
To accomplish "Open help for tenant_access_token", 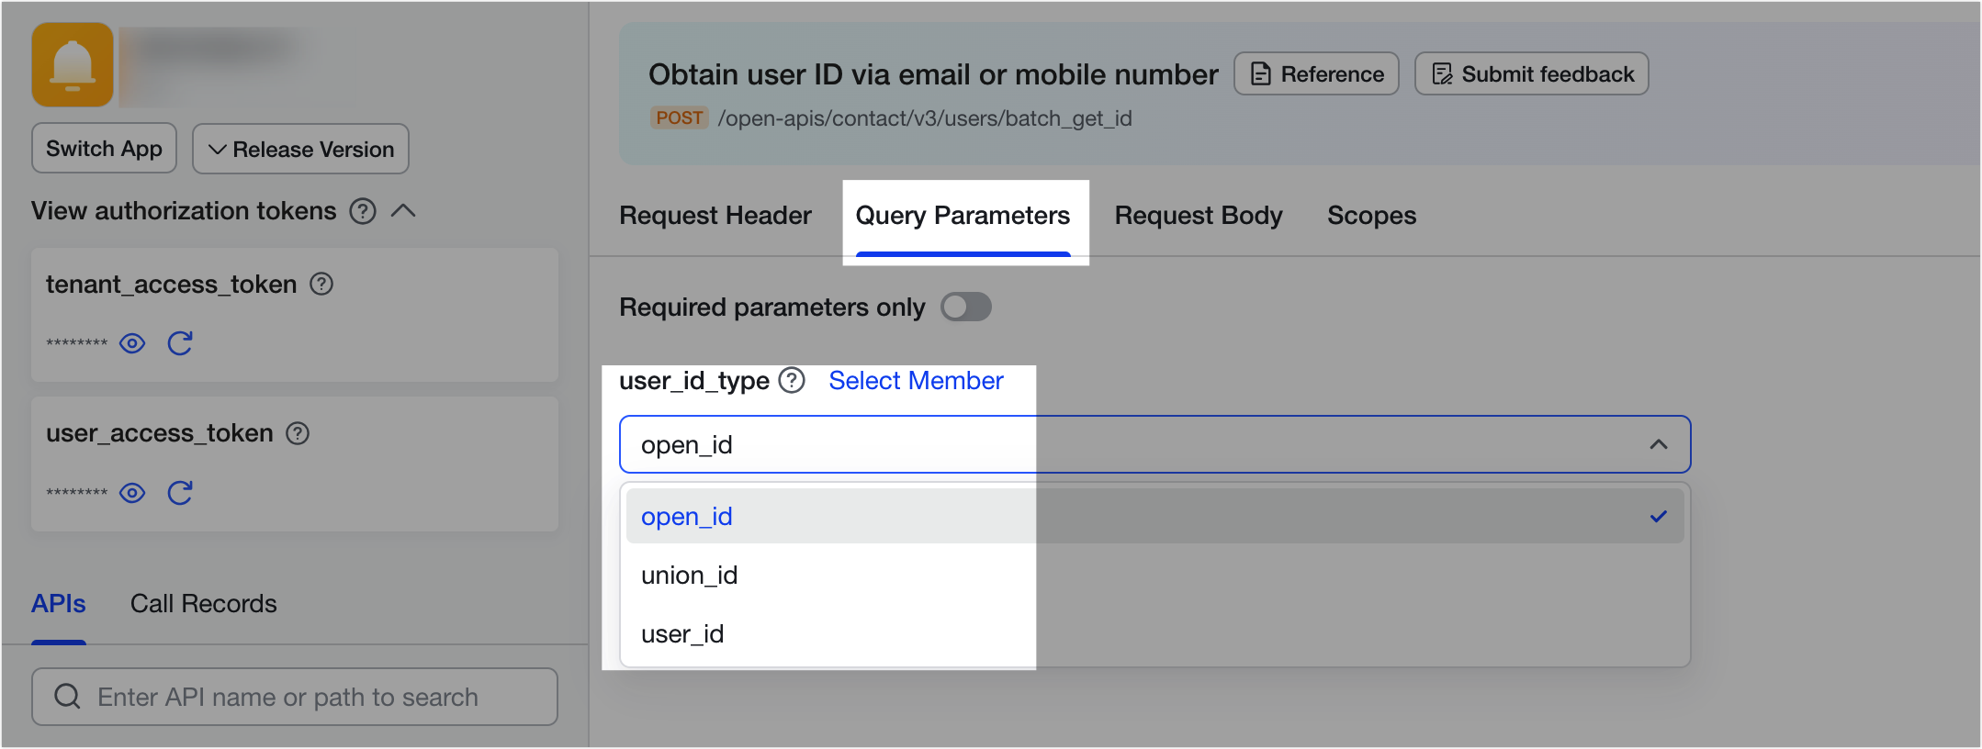I will click(x=321, y=285).
